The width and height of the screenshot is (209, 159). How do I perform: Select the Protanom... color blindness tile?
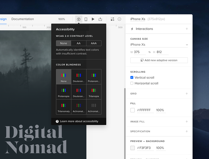(x=94, y=77)
